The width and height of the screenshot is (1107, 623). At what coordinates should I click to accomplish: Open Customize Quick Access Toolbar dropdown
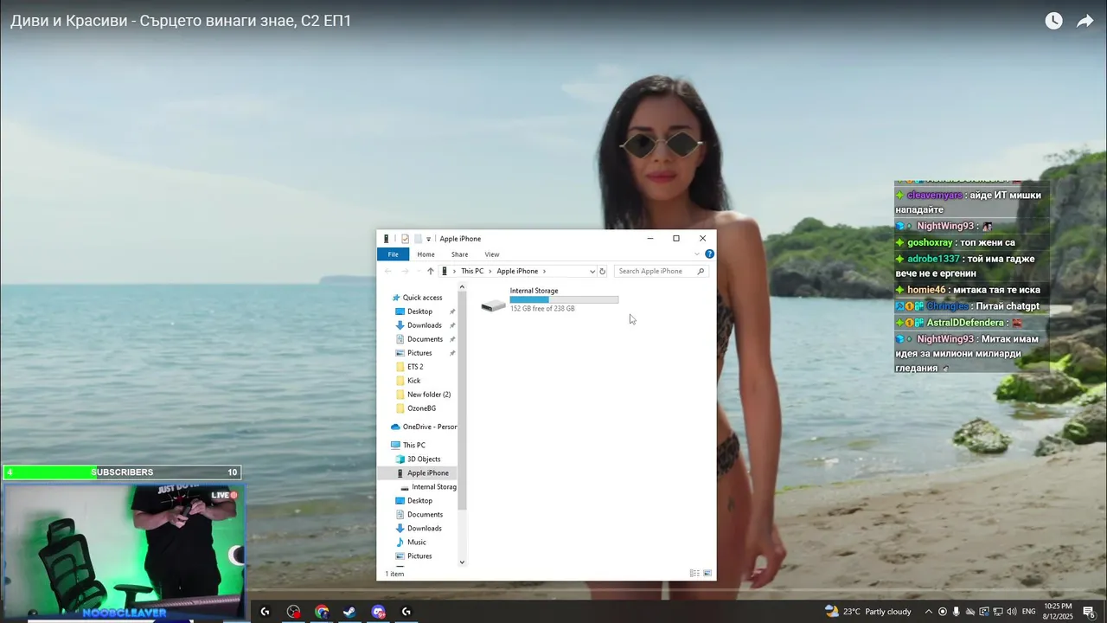429,239
